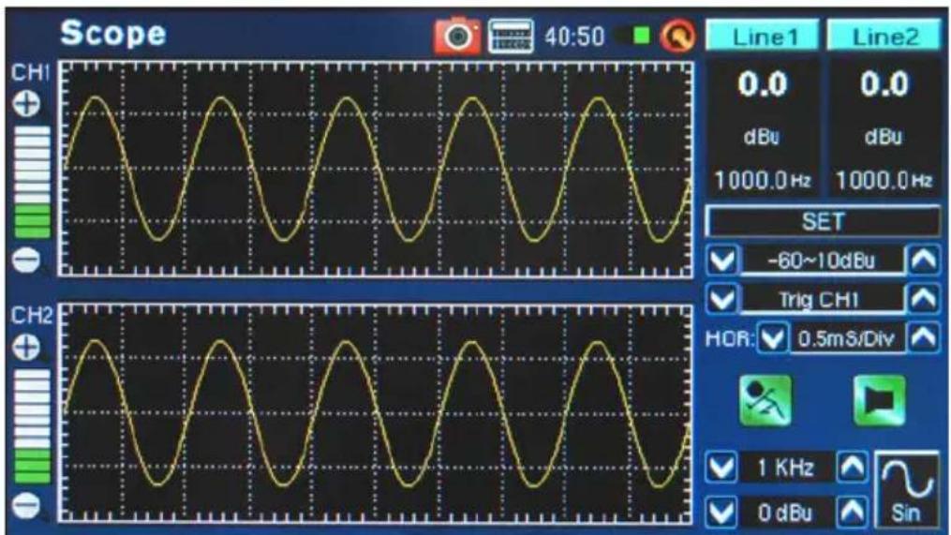Switch to Line2 tab
Image resolution: width=951 pixels, height=535 pixels.
coord(884,37)
